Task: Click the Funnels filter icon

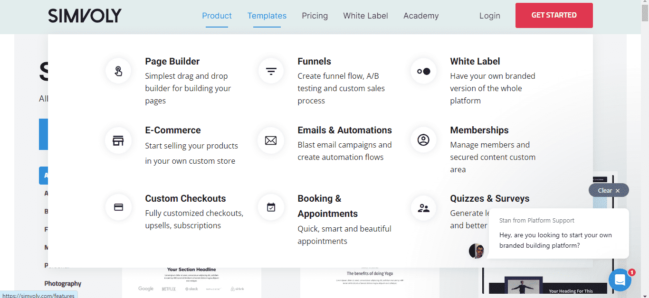Action: click(271, 71)
